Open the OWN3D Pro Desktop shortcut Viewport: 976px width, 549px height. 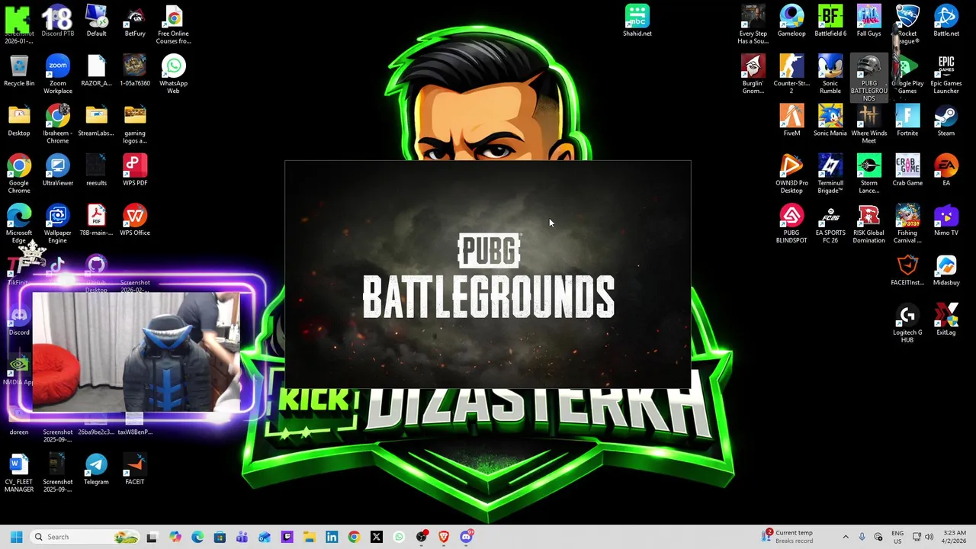pos(791,173)
